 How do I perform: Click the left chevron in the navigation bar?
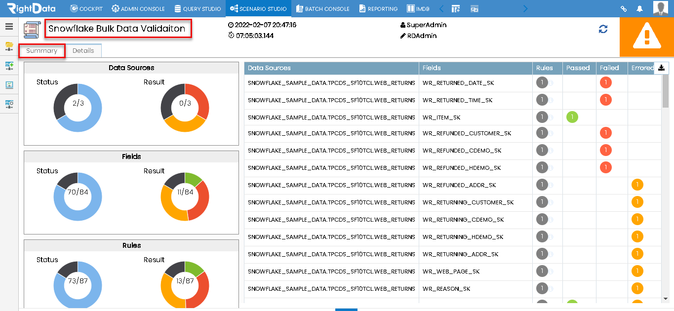(441, 8)
